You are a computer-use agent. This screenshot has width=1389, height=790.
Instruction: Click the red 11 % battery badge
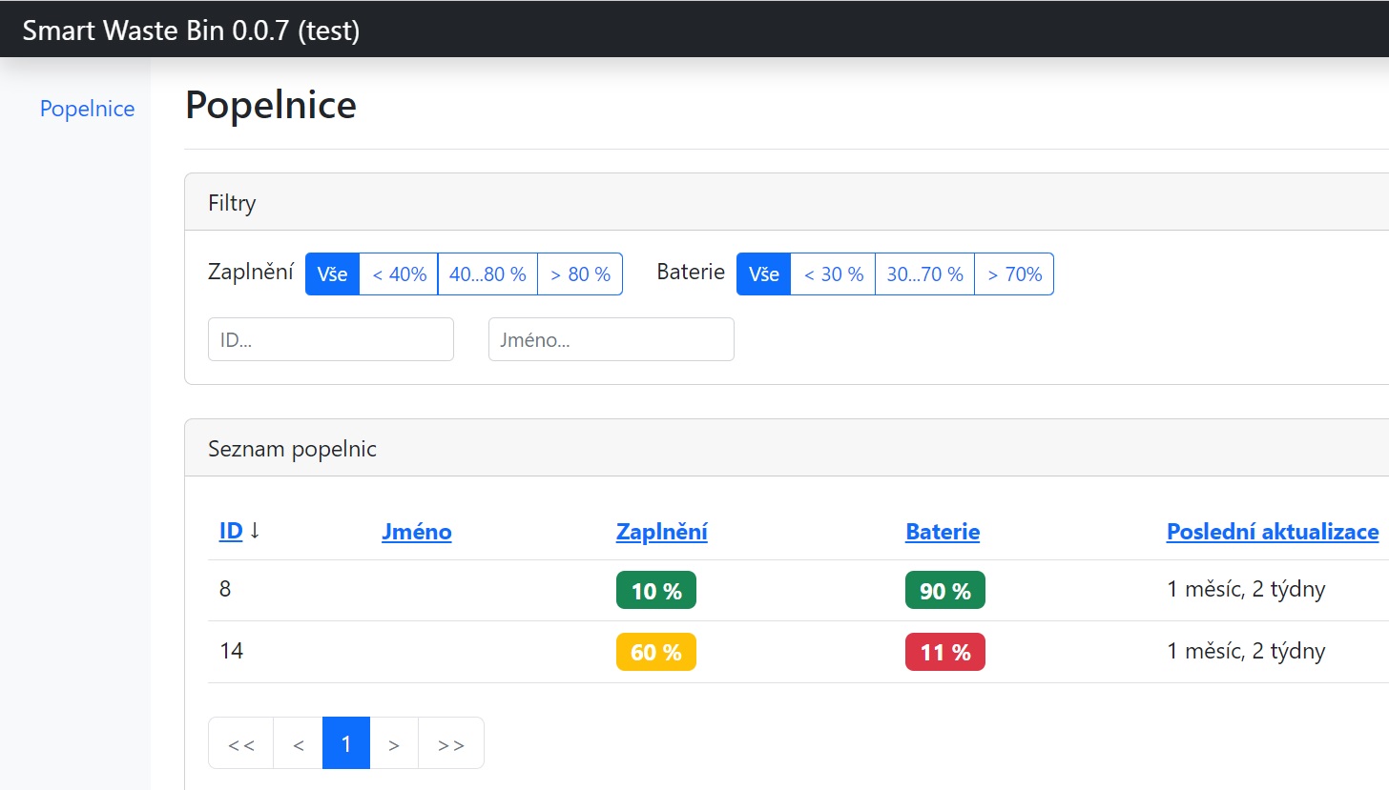click(944, 652)
